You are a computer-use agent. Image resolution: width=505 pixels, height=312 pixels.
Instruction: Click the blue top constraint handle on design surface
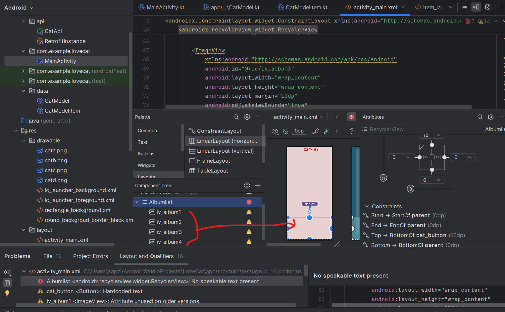point(309,218)
